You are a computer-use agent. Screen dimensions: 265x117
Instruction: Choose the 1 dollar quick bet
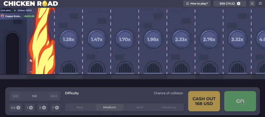(30, 107)
